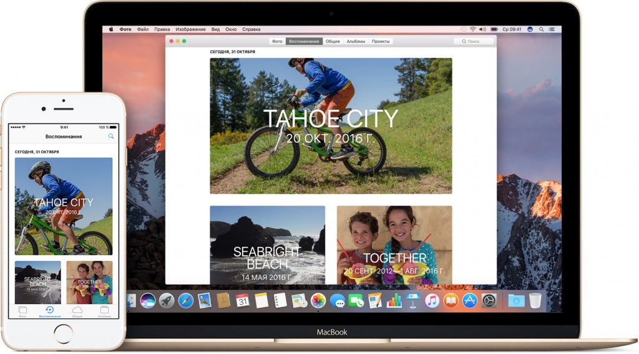Switch to Альбомы tab in Photos window
The height and width of the screenshot is (354, 639).
(x=356, y=41)
